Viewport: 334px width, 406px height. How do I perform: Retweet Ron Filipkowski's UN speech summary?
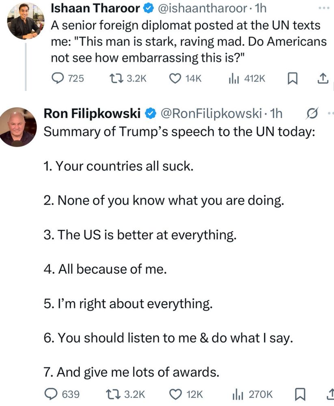111,393
